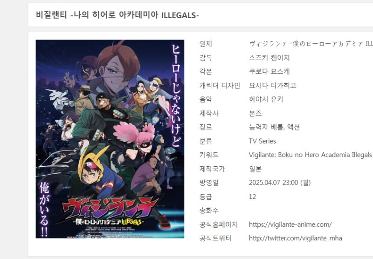Click the title 비질랜티 -나의 히어로 아카데미아 ILLEGALS-

tap(117, 15)
